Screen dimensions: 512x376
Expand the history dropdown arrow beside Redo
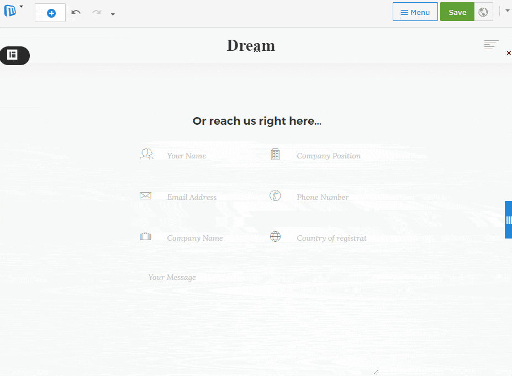click(113, 14)
